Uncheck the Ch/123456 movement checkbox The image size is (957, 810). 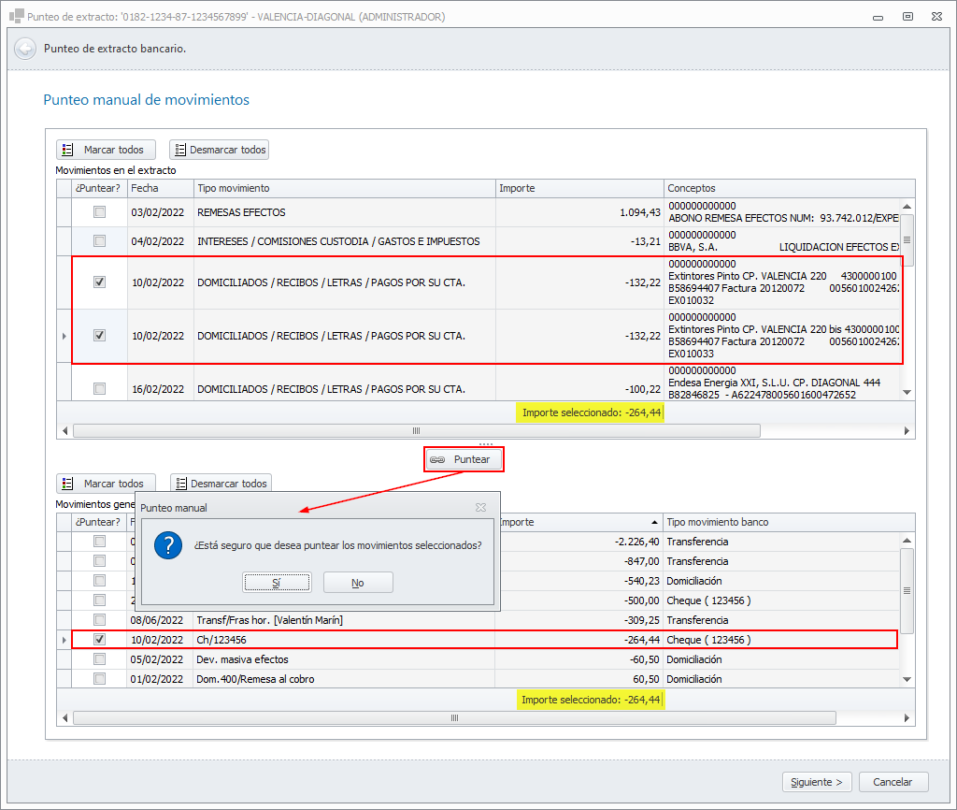pyautogui.click(x=99, y=640)
